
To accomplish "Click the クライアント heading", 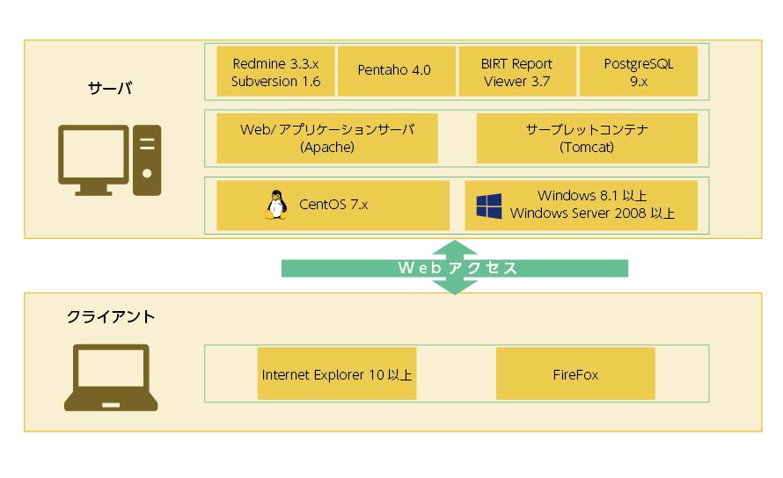I will pos(111,317).
